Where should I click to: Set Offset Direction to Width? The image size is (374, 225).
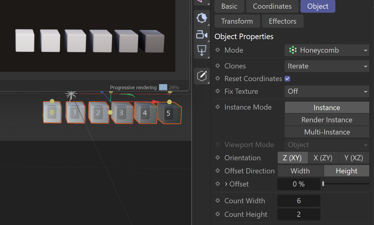click(300, 171)
